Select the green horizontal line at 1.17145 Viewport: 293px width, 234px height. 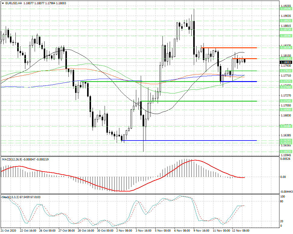tap(199, 101)
